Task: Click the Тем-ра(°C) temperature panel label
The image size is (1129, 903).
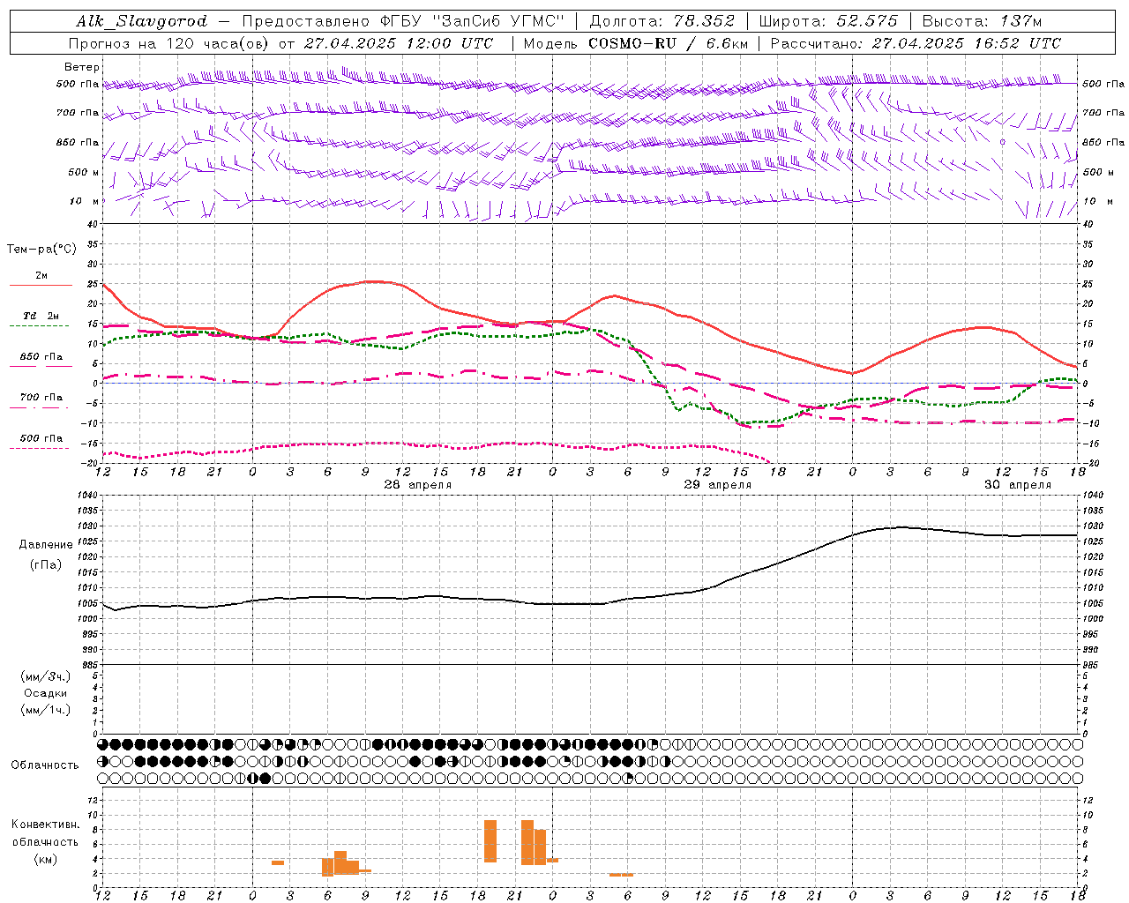Action: click(41, 250)
